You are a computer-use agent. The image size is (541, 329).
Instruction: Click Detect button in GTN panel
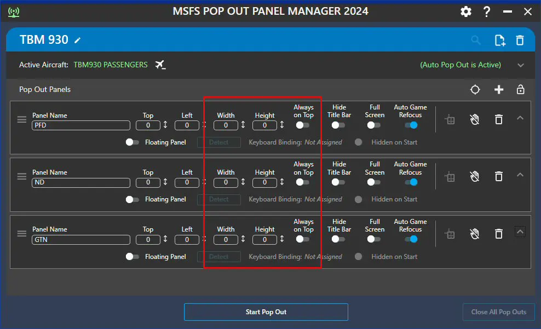(218, 257)
